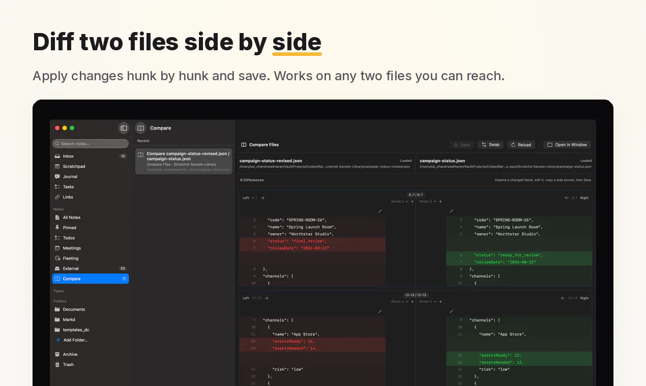Show All Notes

(91, 217)
